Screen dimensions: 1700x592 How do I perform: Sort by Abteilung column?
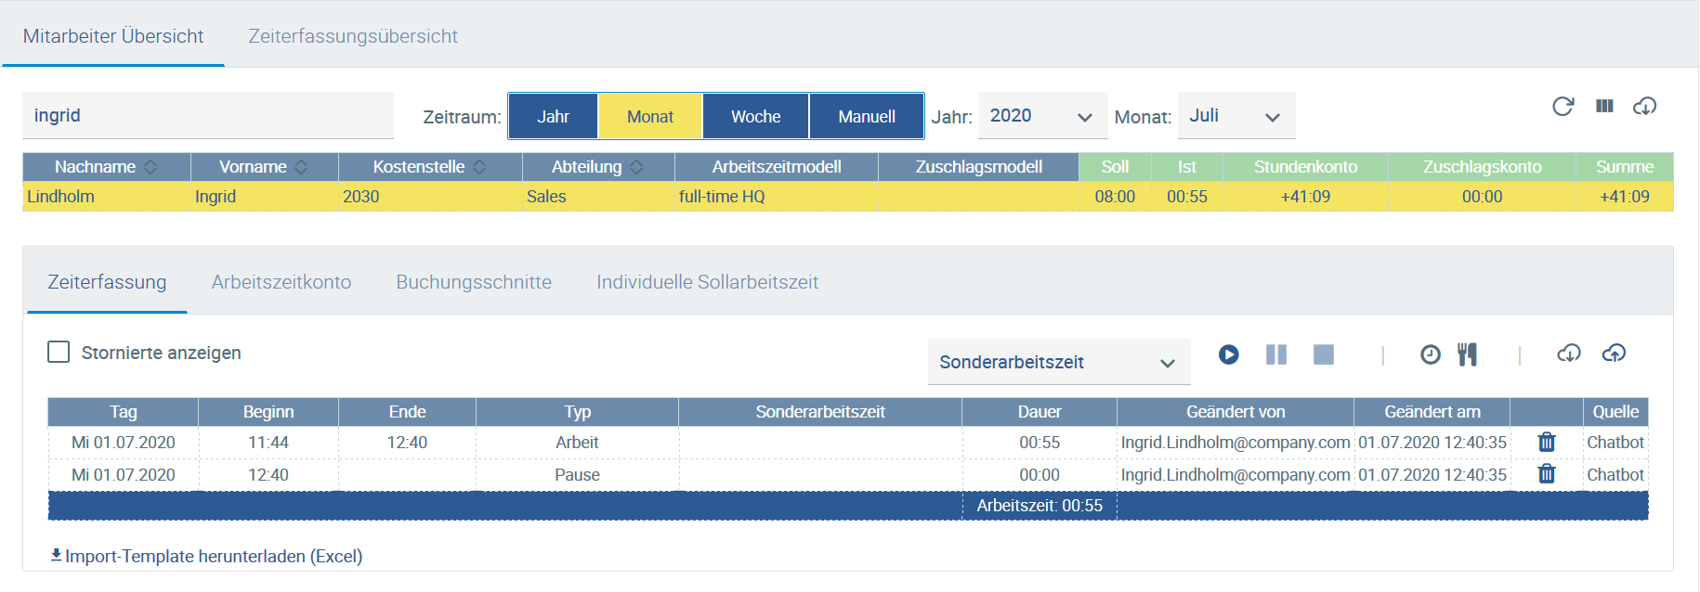click(598, 167)
